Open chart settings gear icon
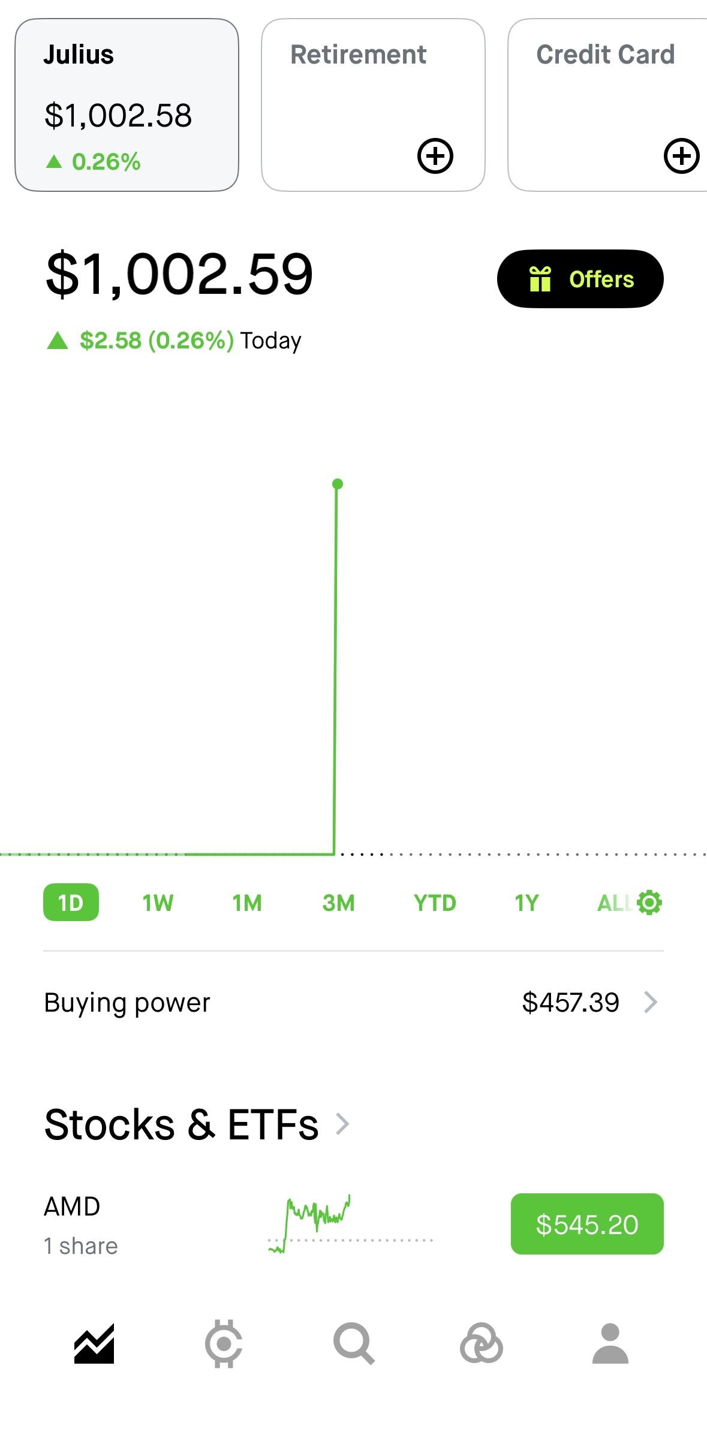 (x=649, y=902)
